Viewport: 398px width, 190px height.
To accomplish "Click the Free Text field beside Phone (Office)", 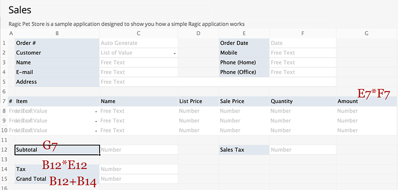I will (302, 72).
